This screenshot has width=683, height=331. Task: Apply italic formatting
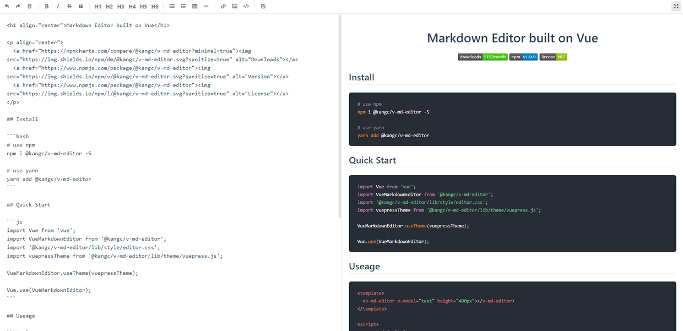[58, 7]
